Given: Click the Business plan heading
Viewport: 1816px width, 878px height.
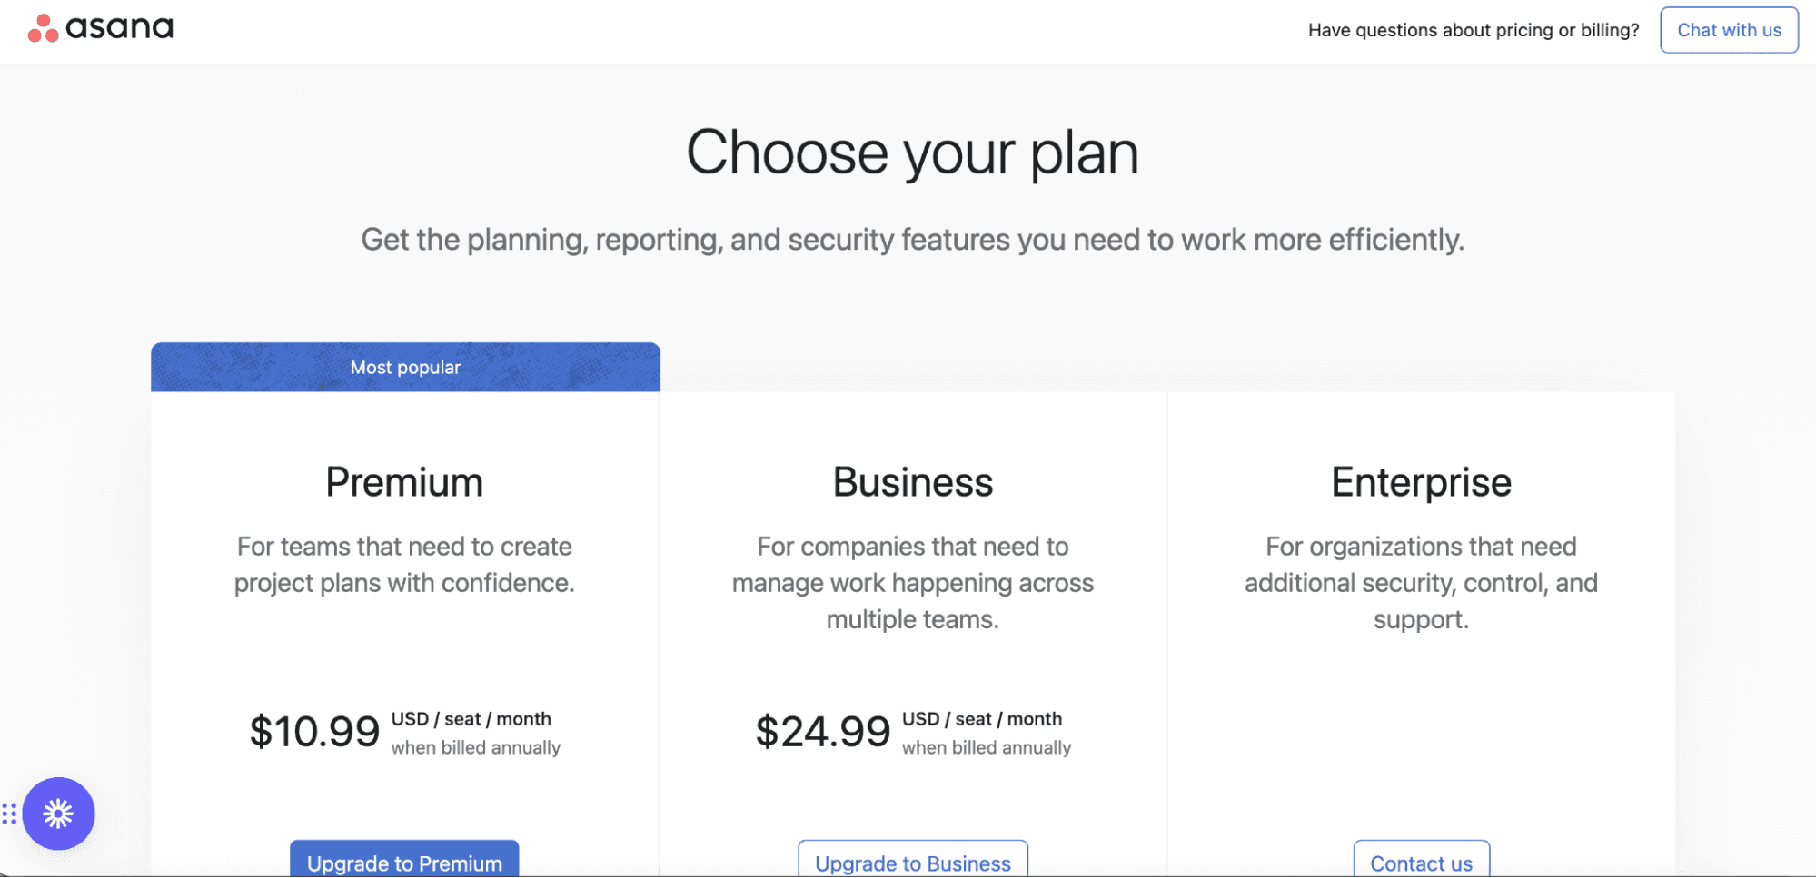Looking at the screenshot, I should [912, 482].
